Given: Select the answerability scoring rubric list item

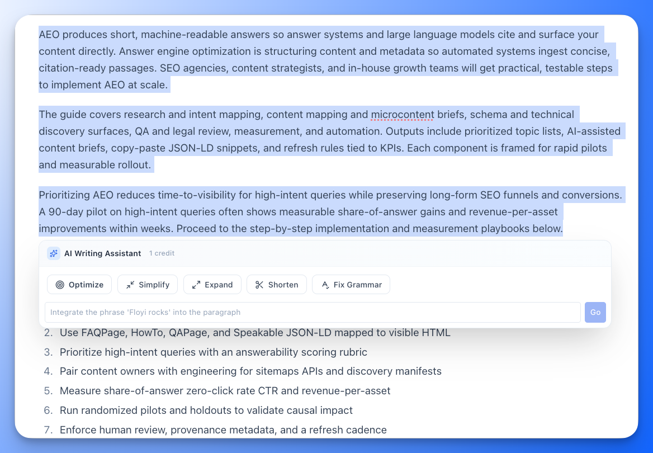Looking at the screenshot, I should point(214,352).
